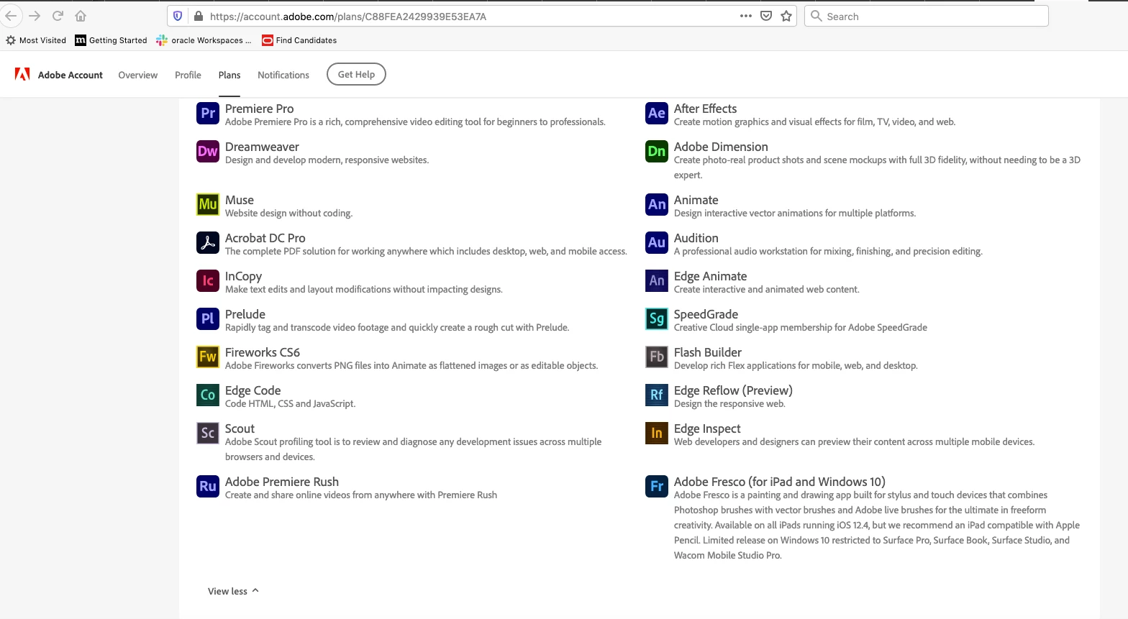This screenshot has width=1128, height=619.
Task: Click the Prelude title text
Action: pyautogui.click(x=245, y=314)
